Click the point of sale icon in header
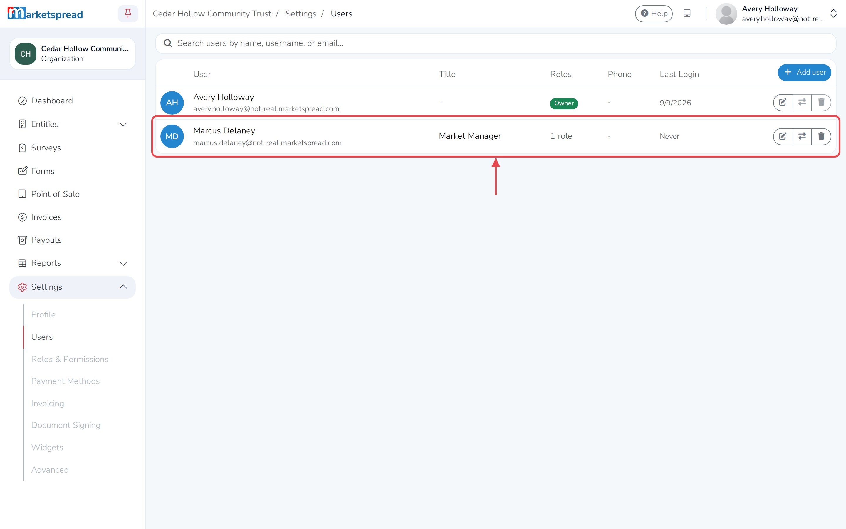The height and width of the screenshot is (529, 846). point(687,13)
